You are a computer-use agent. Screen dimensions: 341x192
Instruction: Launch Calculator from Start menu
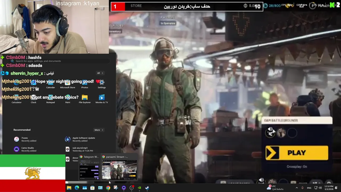click(x=17, y=99)
